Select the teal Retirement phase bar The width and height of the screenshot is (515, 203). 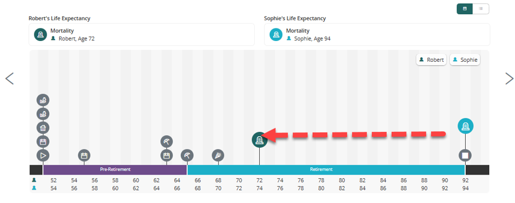[326, 170]
